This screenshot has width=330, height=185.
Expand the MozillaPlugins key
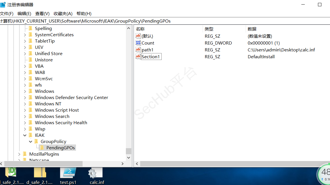pos(19,154)
